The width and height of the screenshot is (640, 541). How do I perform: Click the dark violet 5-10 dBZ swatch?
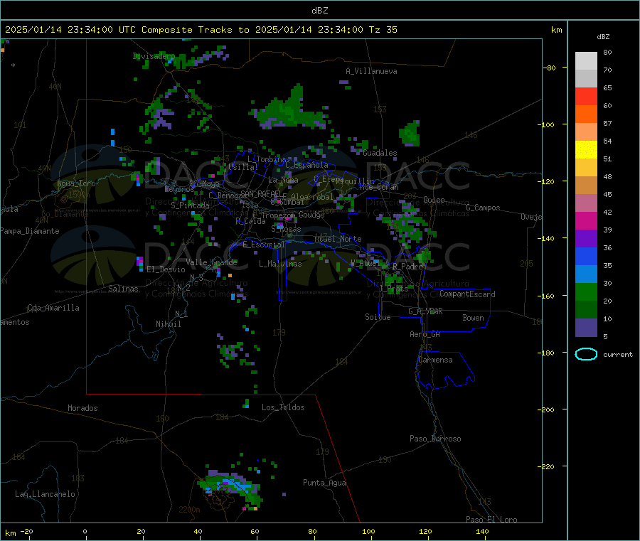pos(586,328)
